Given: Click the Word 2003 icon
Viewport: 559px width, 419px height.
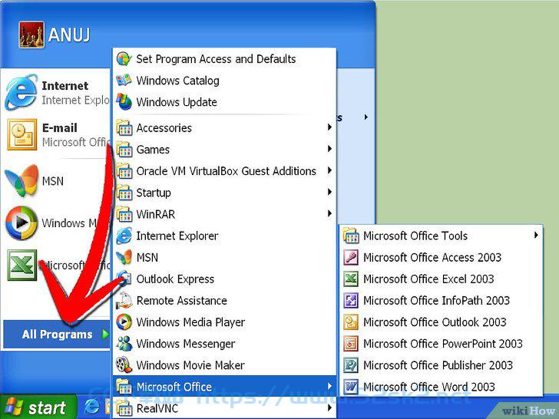Looking at the screenshot, I should coord(351,387).
